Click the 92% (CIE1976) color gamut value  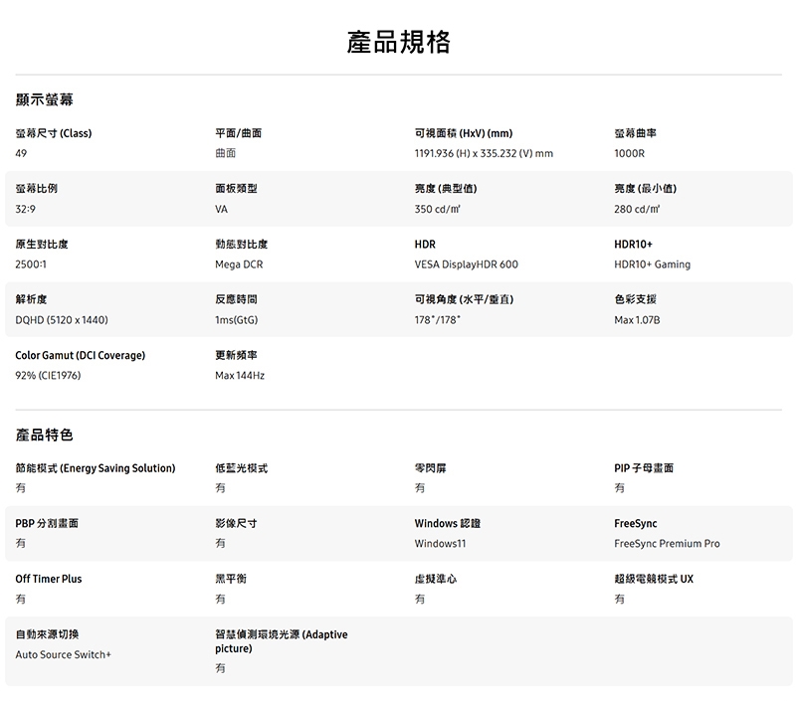(x=48, y=376)
